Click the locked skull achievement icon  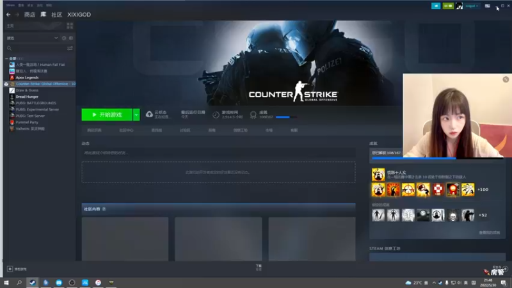453,215
